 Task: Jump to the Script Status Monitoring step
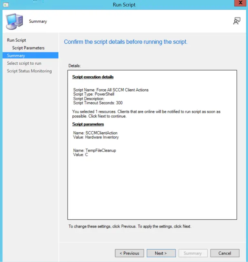click(29, 71)
